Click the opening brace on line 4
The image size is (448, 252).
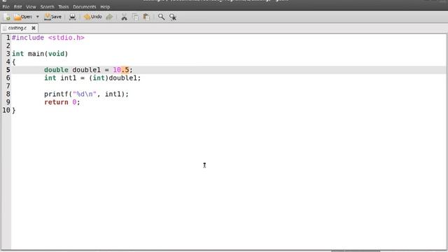[14, 62]
